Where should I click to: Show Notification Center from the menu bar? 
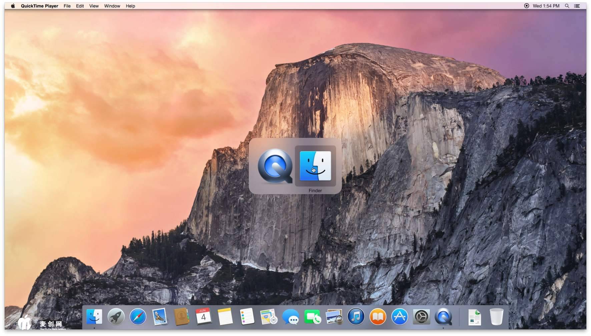click(x=577, y=6)
